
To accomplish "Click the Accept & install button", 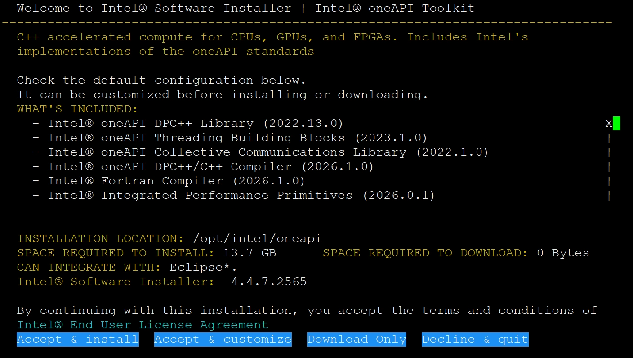I will (x=78, y=340).
